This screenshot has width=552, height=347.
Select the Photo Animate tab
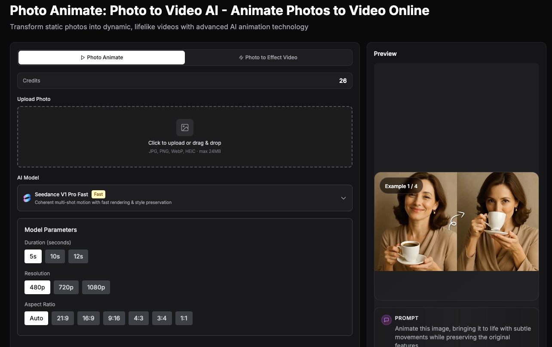[x=101, y=57]
